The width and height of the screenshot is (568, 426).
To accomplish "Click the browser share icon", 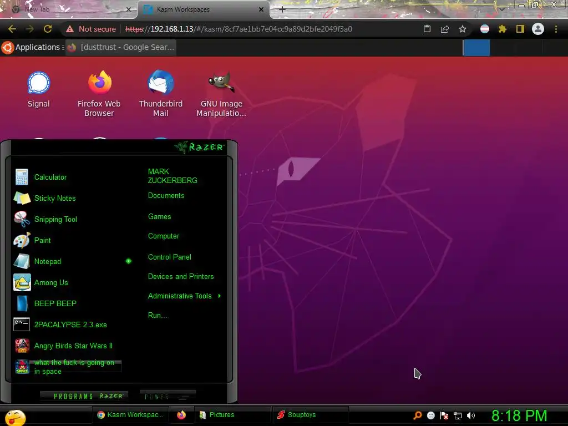I will (x=445, y=29).
